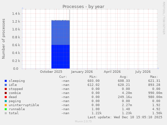Click the 'Max:' column header
Viewport: 167px width, 125px height.
coord(154,77)
